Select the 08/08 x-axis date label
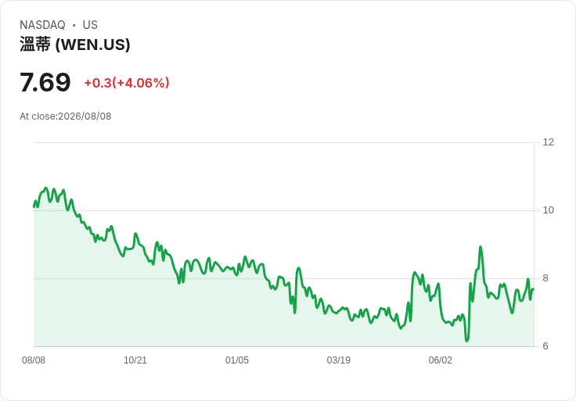This screenshot has height=401, width=576. pyautogui.click(x=34, y=360)
